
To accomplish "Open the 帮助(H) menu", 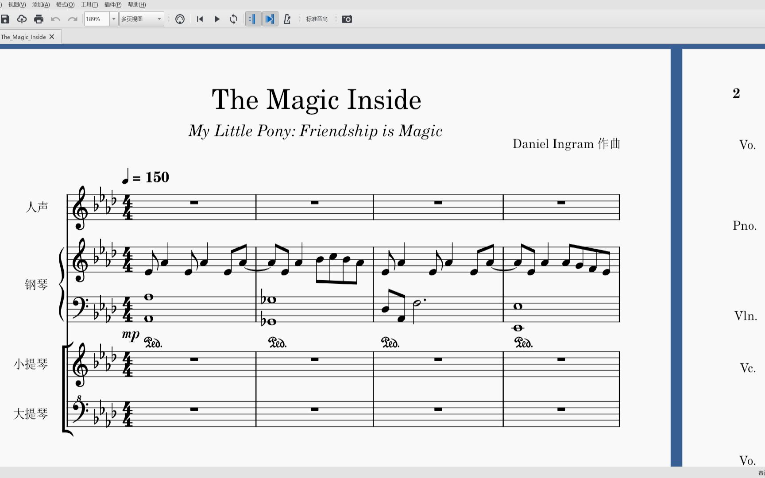I will pyautogui.click(x=137, y=4).
